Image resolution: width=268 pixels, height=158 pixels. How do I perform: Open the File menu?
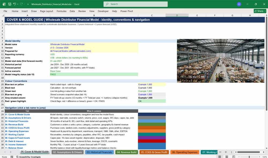[5, 11]
